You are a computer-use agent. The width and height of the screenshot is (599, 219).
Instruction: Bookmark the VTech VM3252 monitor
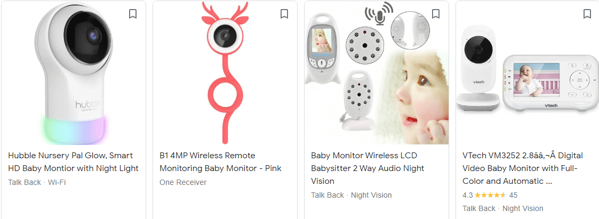(x=587, y=14)
